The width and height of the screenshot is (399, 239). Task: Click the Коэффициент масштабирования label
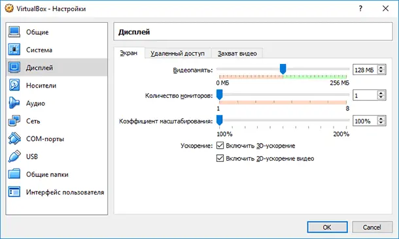tap(165, 121)
